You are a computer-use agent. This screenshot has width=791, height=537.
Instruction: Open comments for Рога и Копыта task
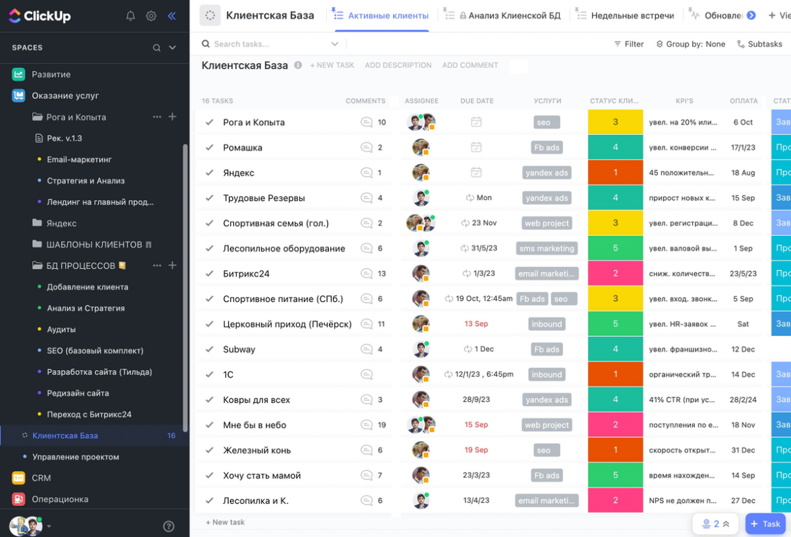coord(373,122)
